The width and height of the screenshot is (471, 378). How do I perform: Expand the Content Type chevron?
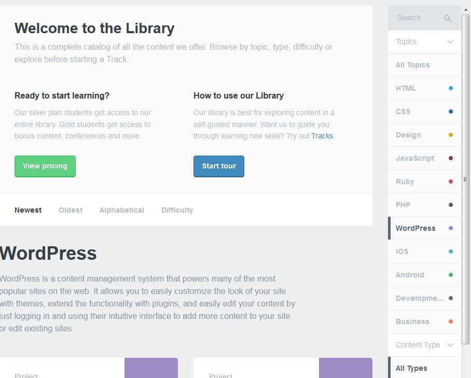[450, 345]
